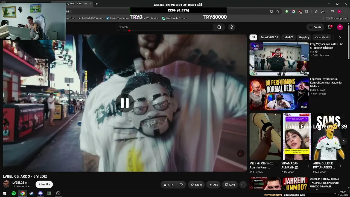The height and width of the screenshot is (197, 350).
Task: Bookmark this page with the star icon
Action: [278, 11]
